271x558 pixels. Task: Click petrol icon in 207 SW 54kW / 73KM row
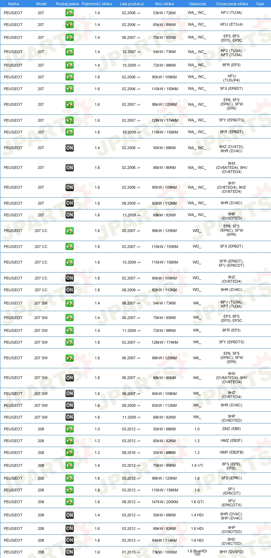point(70,303)
